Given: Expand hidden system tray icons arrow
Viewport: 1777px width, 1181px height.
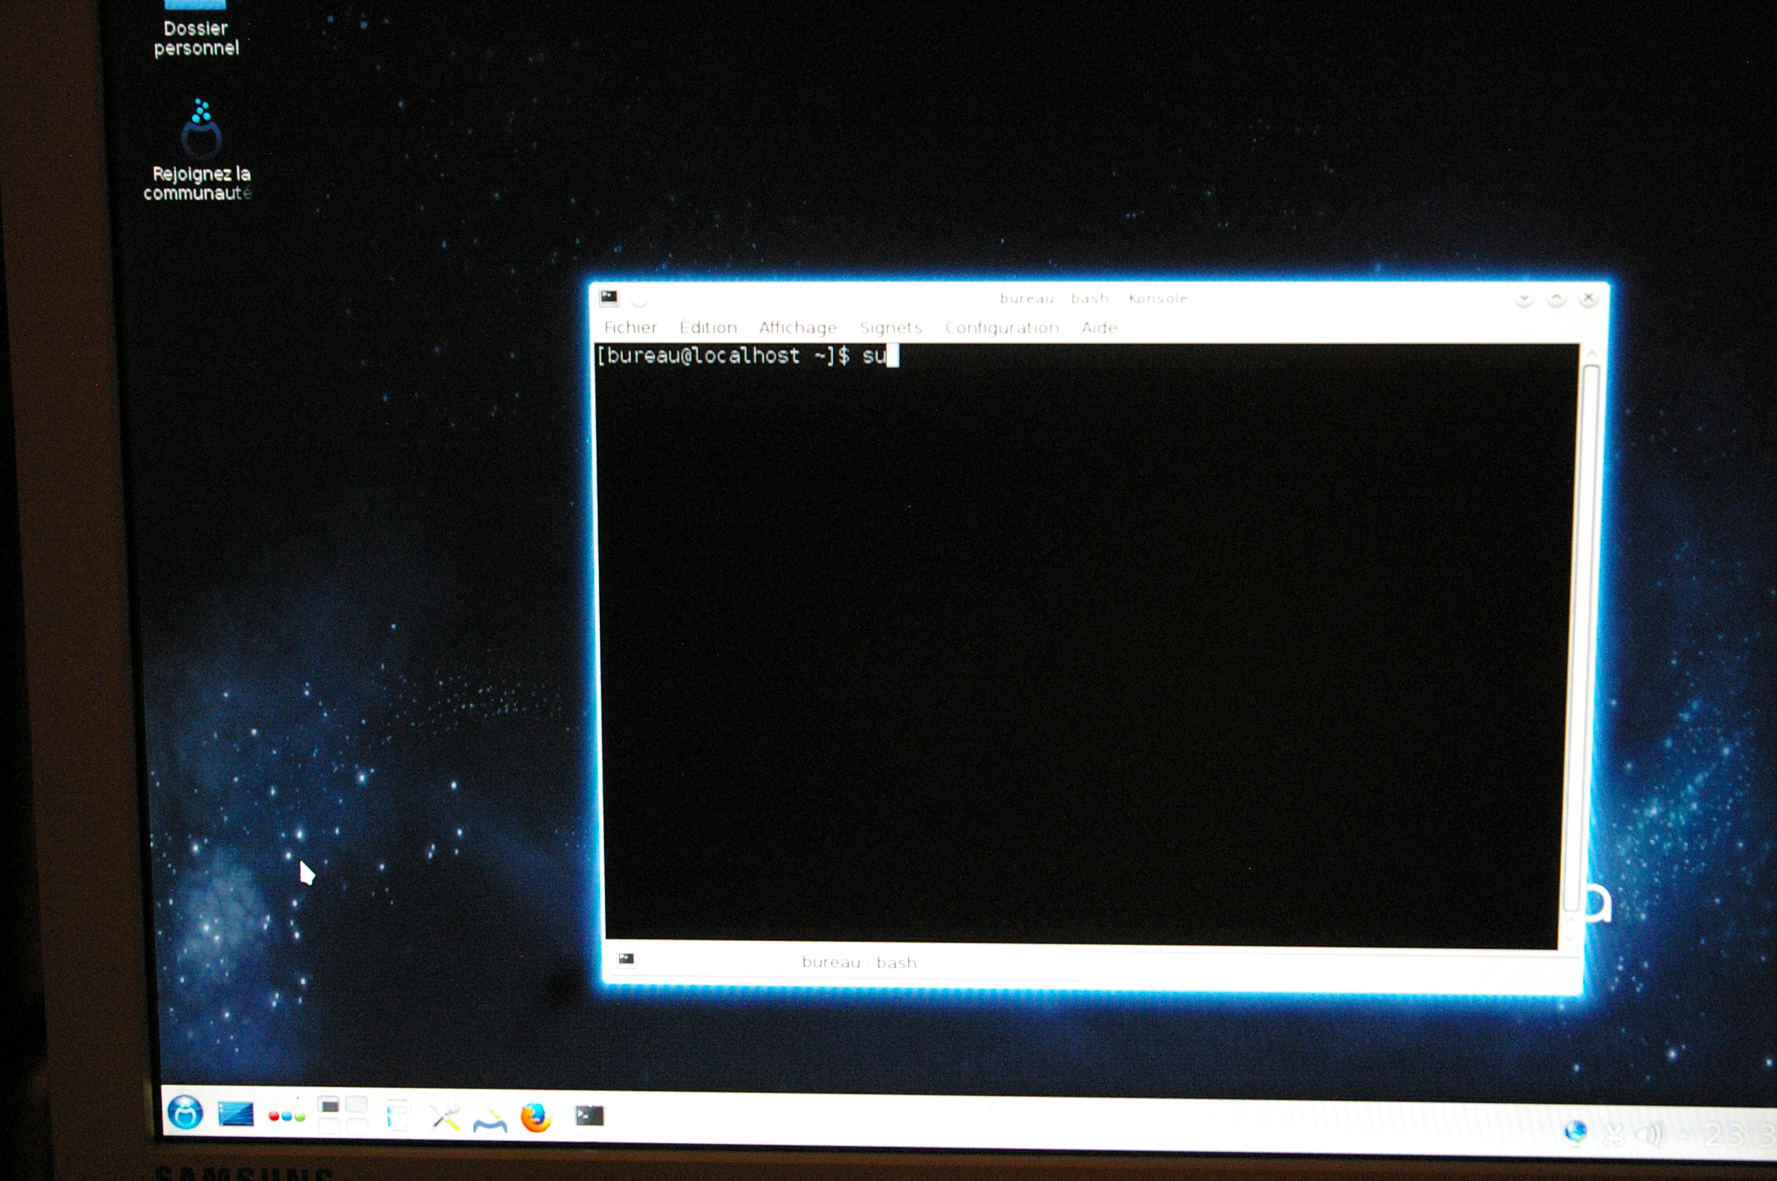Looking at the screenshot, I should coord(1684,1135).
